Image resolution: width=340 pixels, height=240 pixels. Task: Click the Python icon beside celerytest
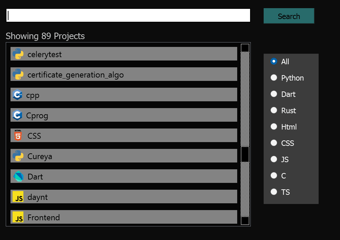pyautogui.click(x=18, y=54)
